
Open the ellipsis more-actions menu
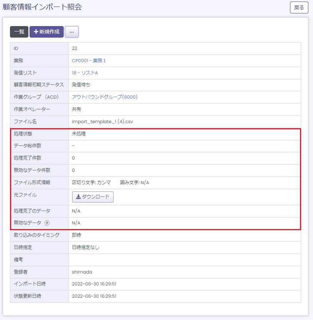click(x=72, y=32)
